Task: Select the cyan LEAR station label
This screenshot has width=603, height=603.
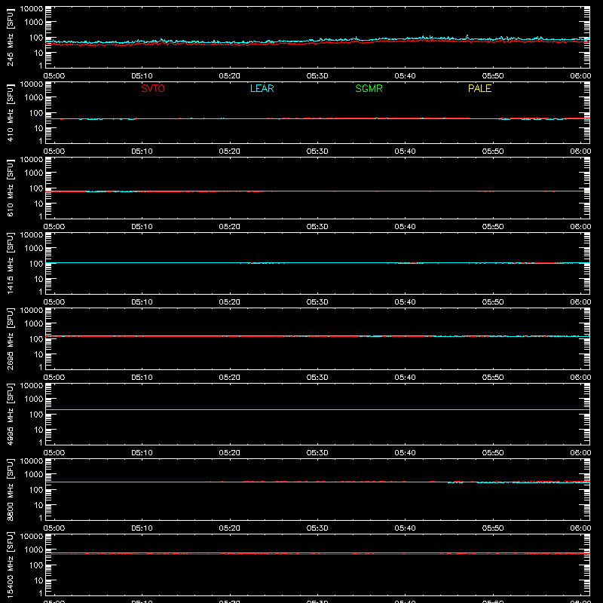Action: 262,88
